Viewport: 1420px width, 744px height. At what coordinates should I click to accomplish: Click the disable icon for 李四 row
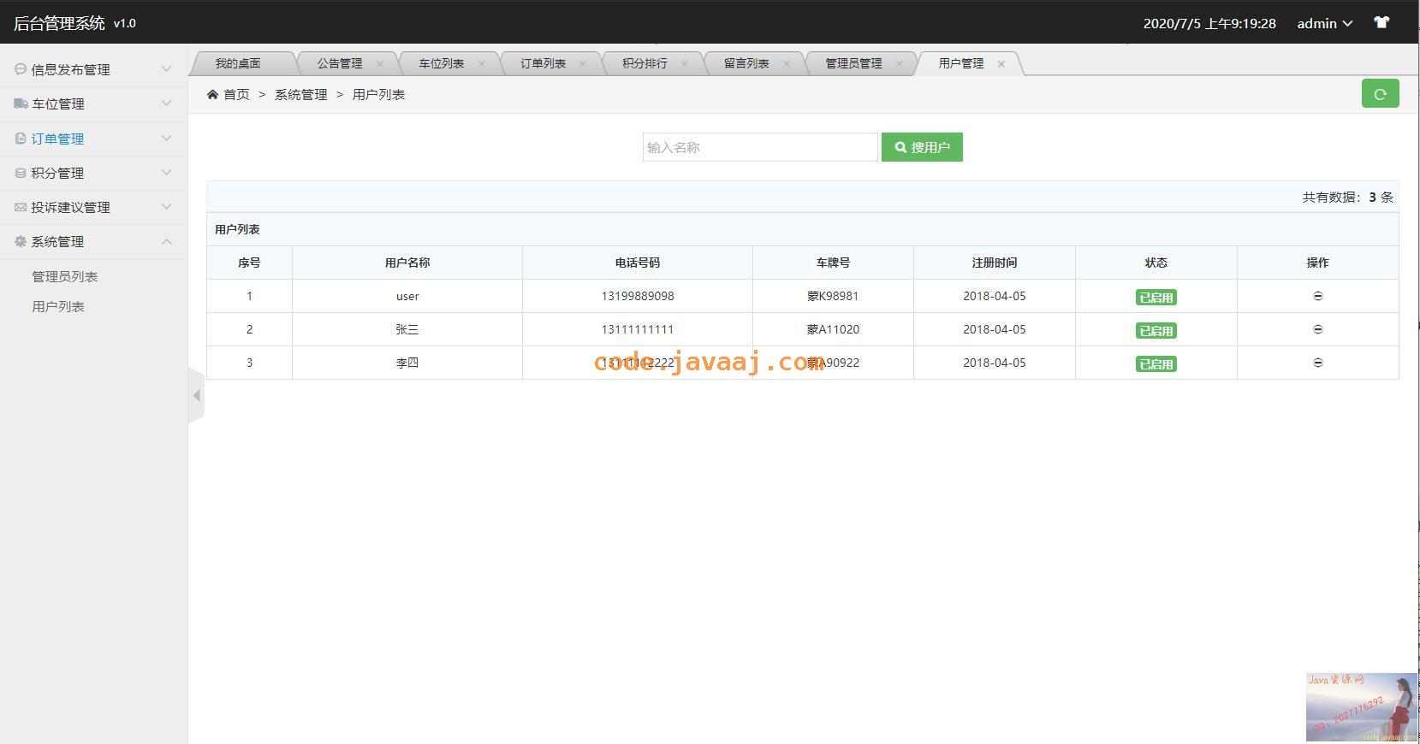tap(1318, 363)
